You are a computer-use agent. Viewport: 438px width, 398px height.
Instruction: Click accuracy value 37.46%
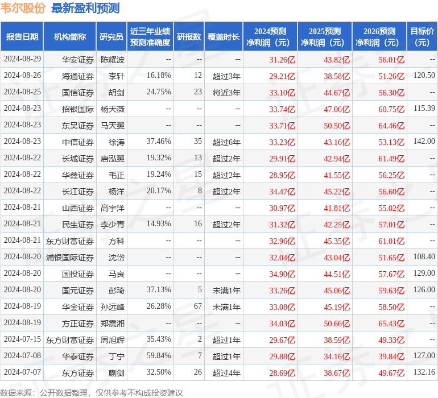(159, 141)
